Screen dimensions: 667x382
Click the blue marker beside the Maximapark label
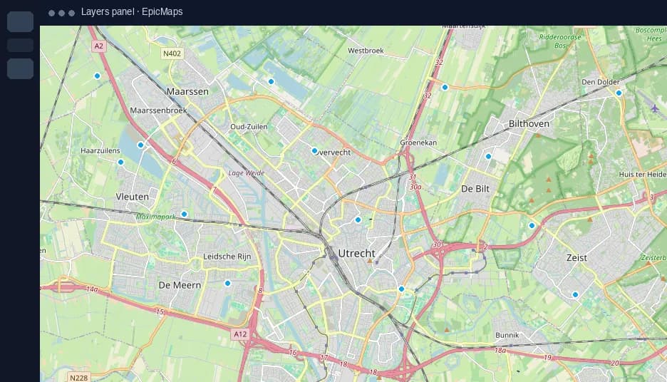click(184, 214)
